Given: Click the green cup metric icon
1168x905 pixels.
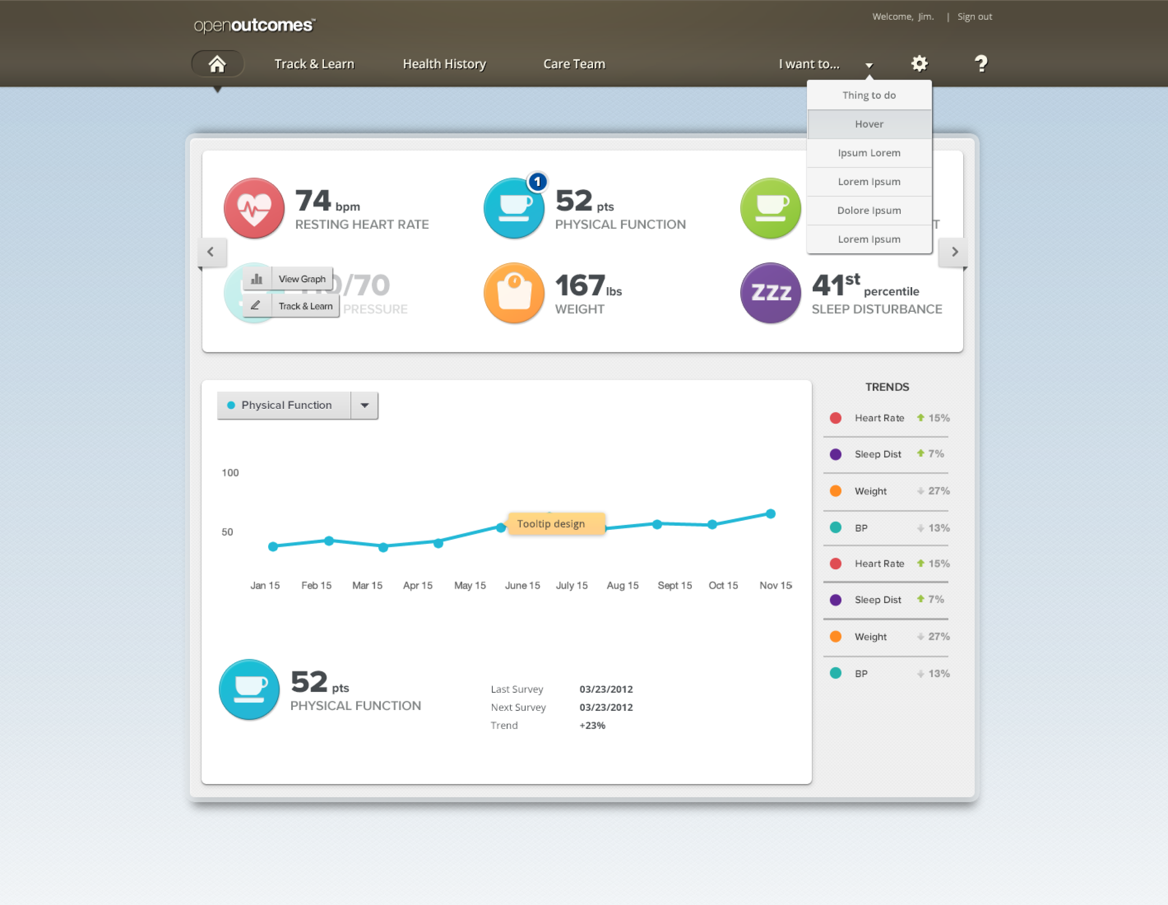Looking at the screenshot, I should coord(770,208).
